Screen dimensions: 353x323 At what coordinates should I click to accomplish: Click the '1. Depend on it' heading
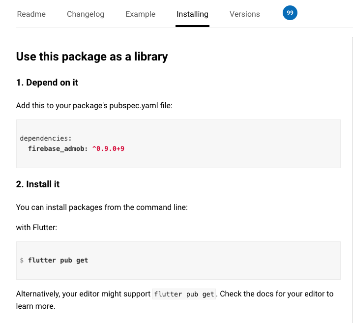click(x=47, y=83)
